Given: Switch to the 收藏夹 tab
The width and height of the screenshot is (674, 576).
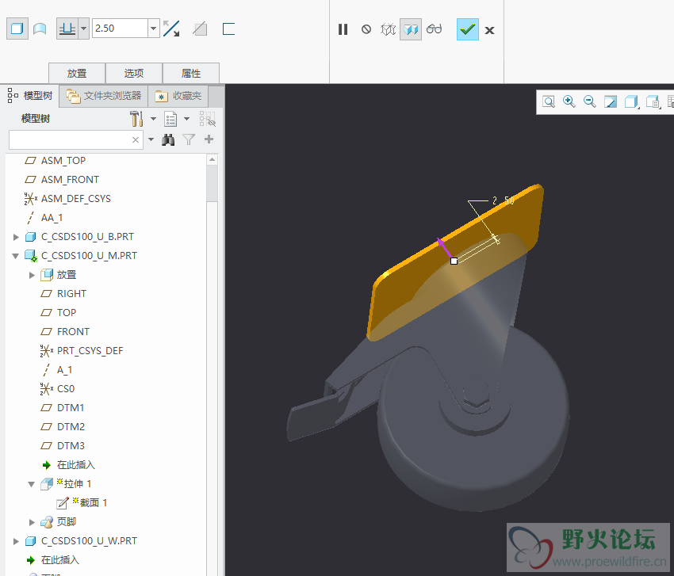Looking at the screenshot, I should 178,95.
